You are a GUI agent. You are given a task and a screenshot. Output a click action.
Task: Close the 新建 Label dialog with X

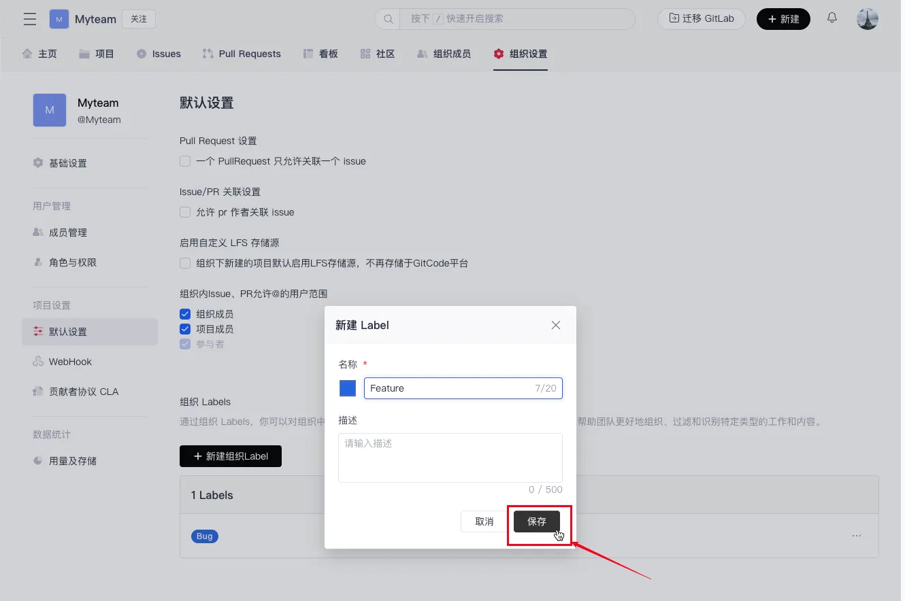556,325
